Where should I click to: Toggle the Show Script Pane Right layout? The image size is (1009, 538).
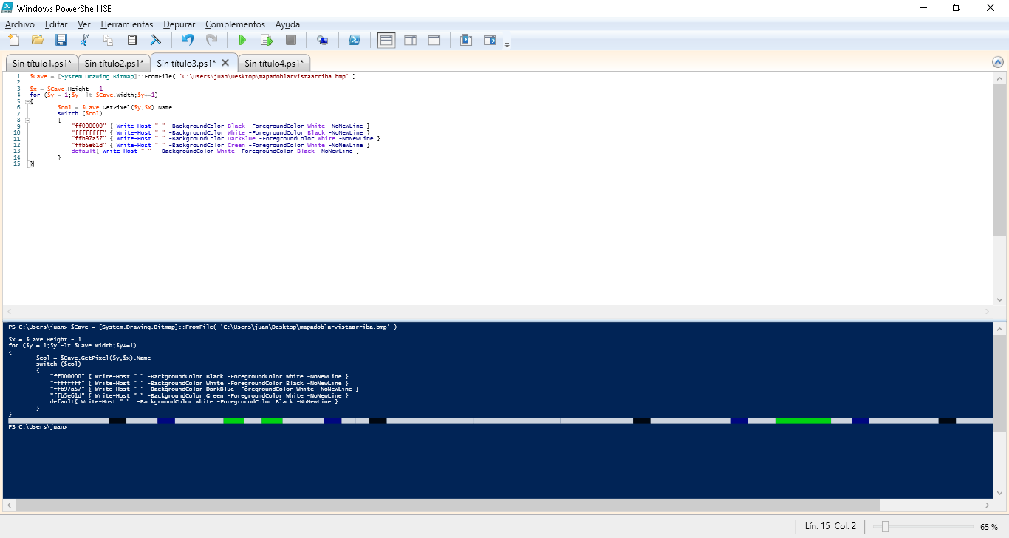tap(410, 40)
